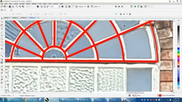Open the Text menu
182x102 pixels.
click(x=40, y=4)
